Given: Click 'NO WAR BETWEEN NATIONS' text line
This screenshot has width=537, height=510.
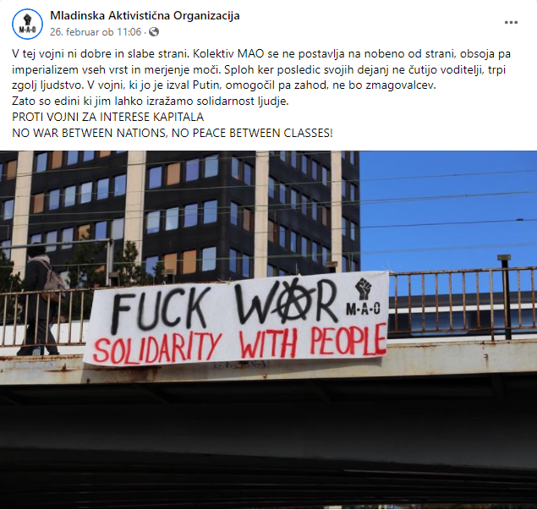Looking at the screenshot, I should pos(173,133).
